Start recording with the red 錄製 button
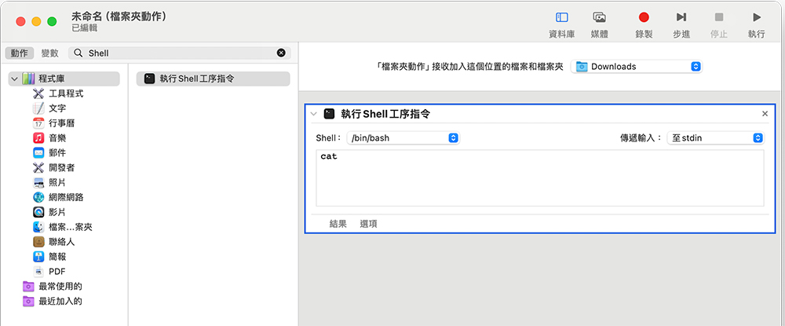This screenshot has height=326, width=785. pyautogui.click(x=644, y=17)
